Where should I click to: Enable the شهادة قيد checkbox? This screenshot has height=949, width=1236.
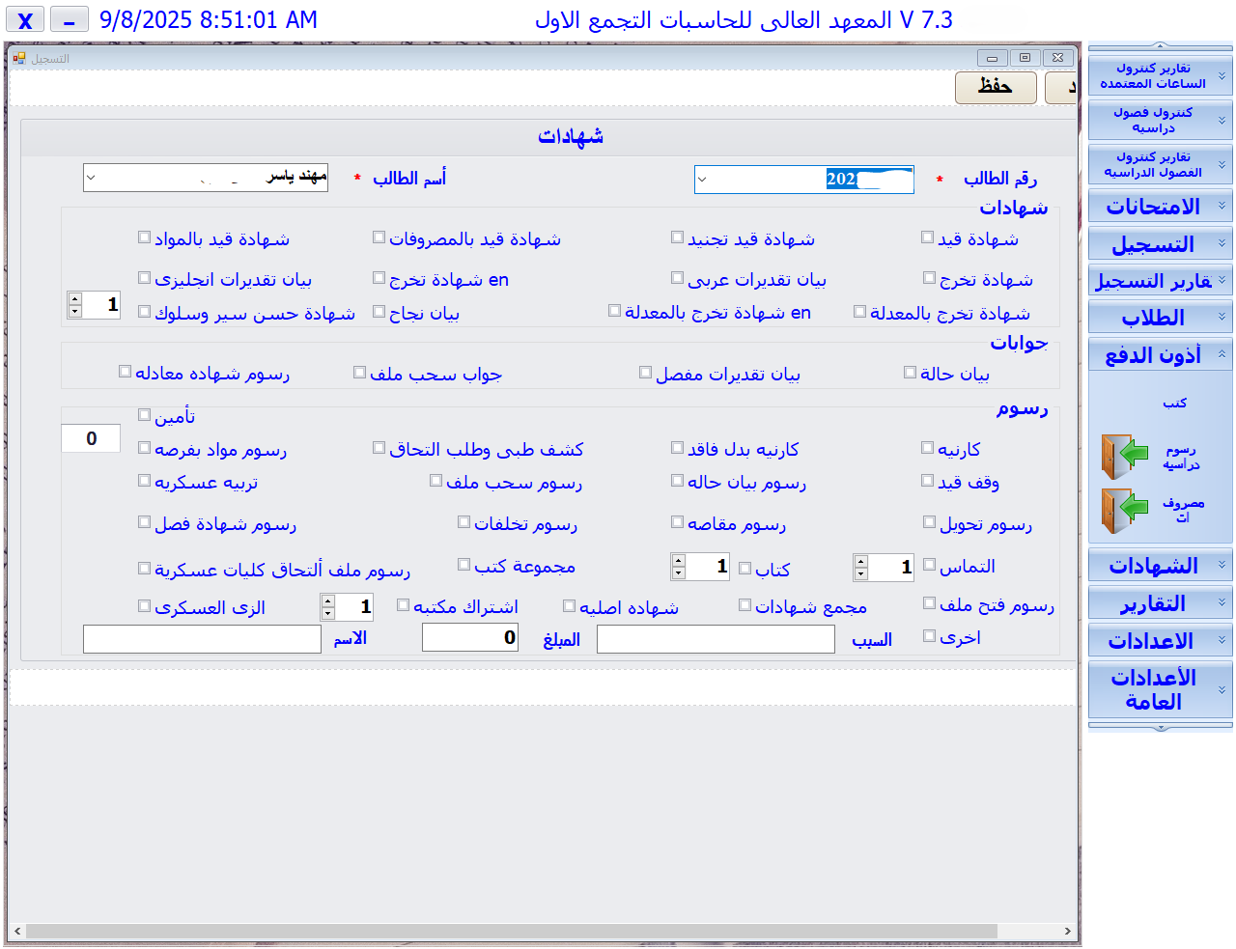pos(925,237)
